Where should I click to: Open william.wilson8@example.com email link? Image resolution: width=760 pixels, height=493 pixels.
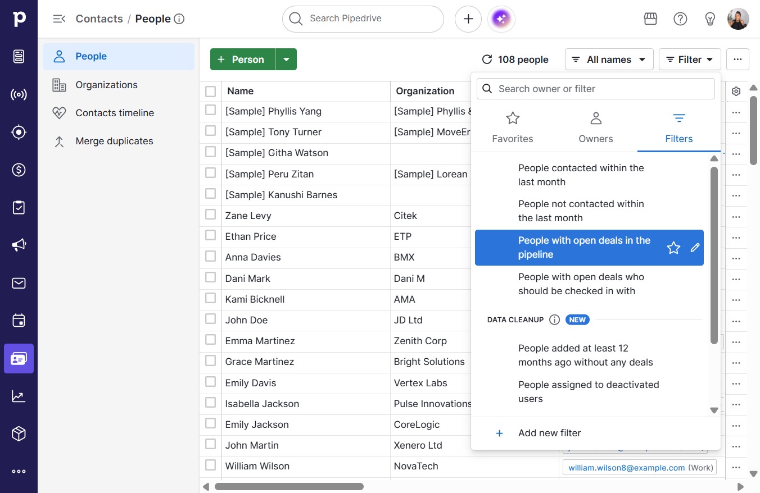[626, 468]
